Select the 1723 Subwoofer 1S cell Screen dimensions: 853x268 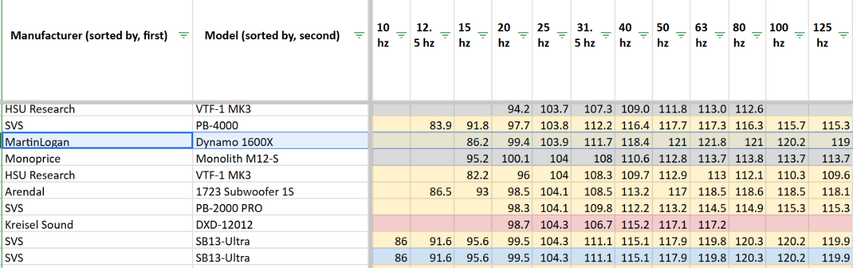tap(281, 191)
